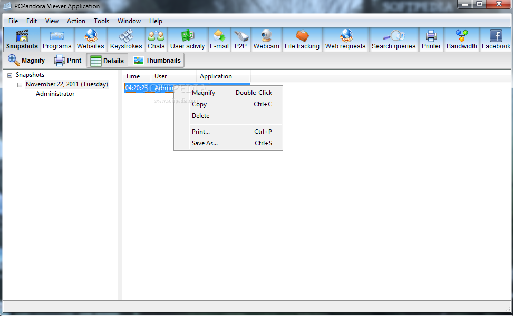Open the File tracking category

(x=302, y=39)
